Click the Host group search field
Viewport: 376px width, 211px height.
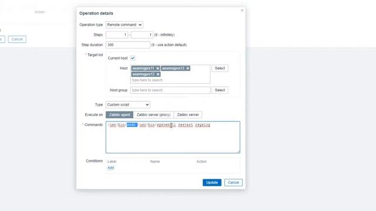pos(170,90)
